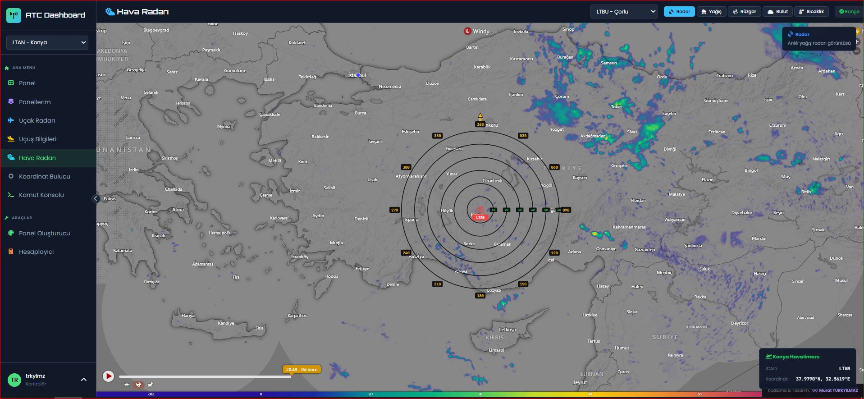Open Uçuş Bilgileri section

click(48, 139)
